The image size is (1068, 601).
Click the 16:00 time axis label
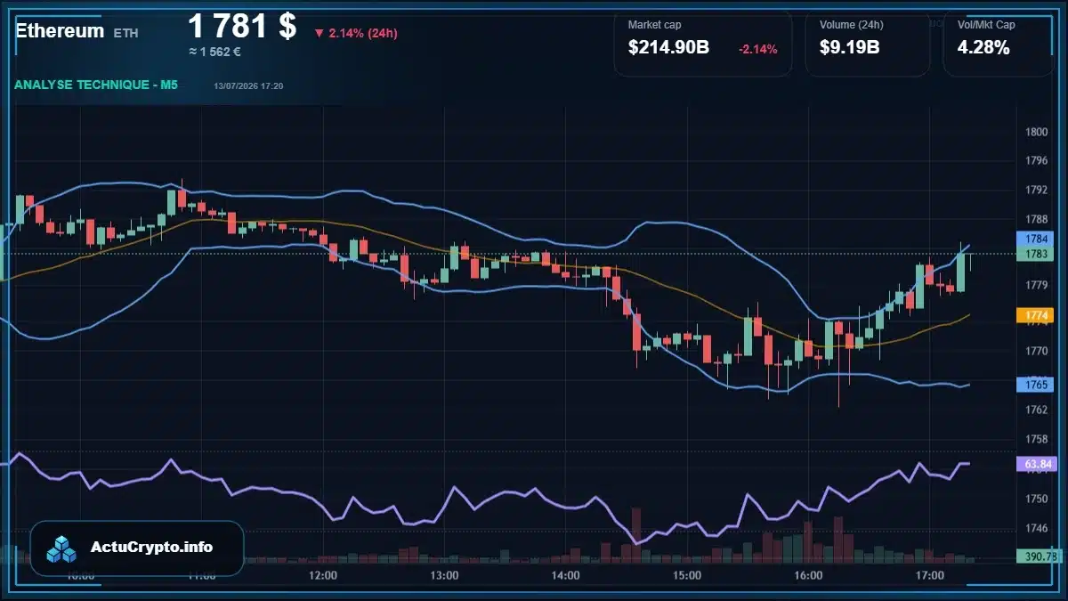tap(808, 576)
